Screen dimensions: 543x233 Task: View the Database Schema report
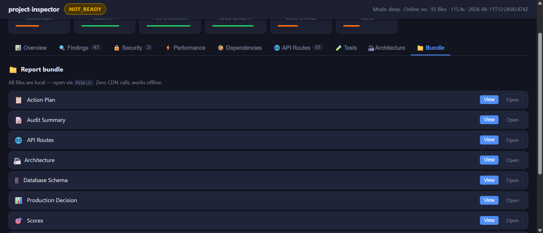point(489,180)
